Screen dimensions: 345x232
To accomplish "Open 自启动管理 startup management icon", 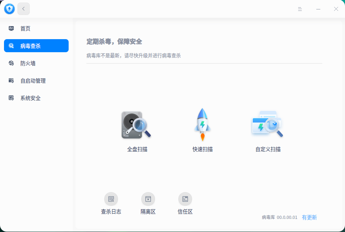I will 11,80.
